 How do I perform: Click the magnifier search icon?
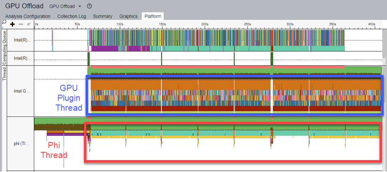[x=4, y=22]
